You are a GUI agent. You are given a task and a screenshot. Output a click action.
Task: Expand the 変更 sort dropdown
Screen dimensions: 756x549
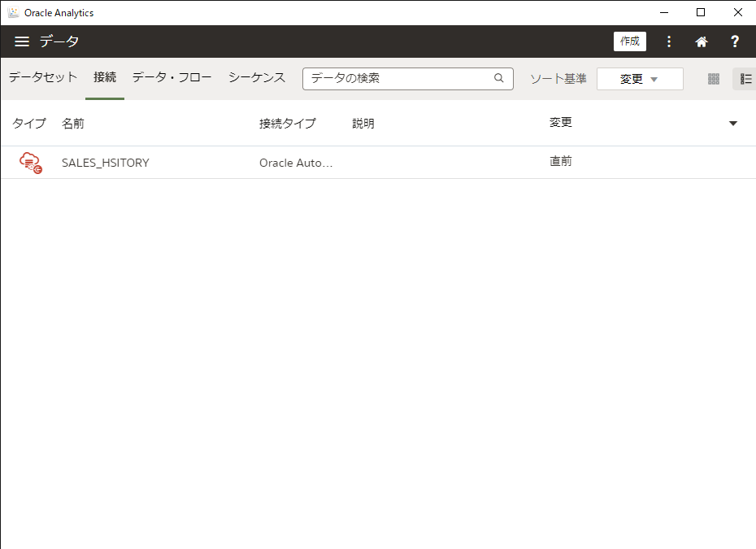(640, 79)
